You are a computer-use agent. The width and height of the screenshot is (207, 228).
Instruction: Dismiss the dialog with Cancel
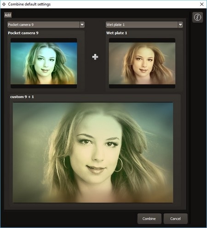coord(176,219)
